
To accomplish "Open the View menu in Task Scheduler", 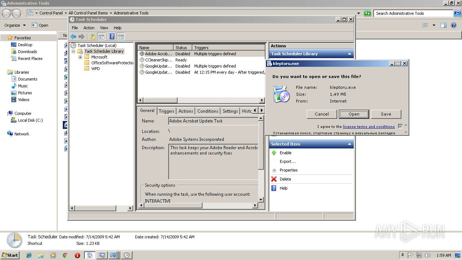I will (x=104, y=28).
